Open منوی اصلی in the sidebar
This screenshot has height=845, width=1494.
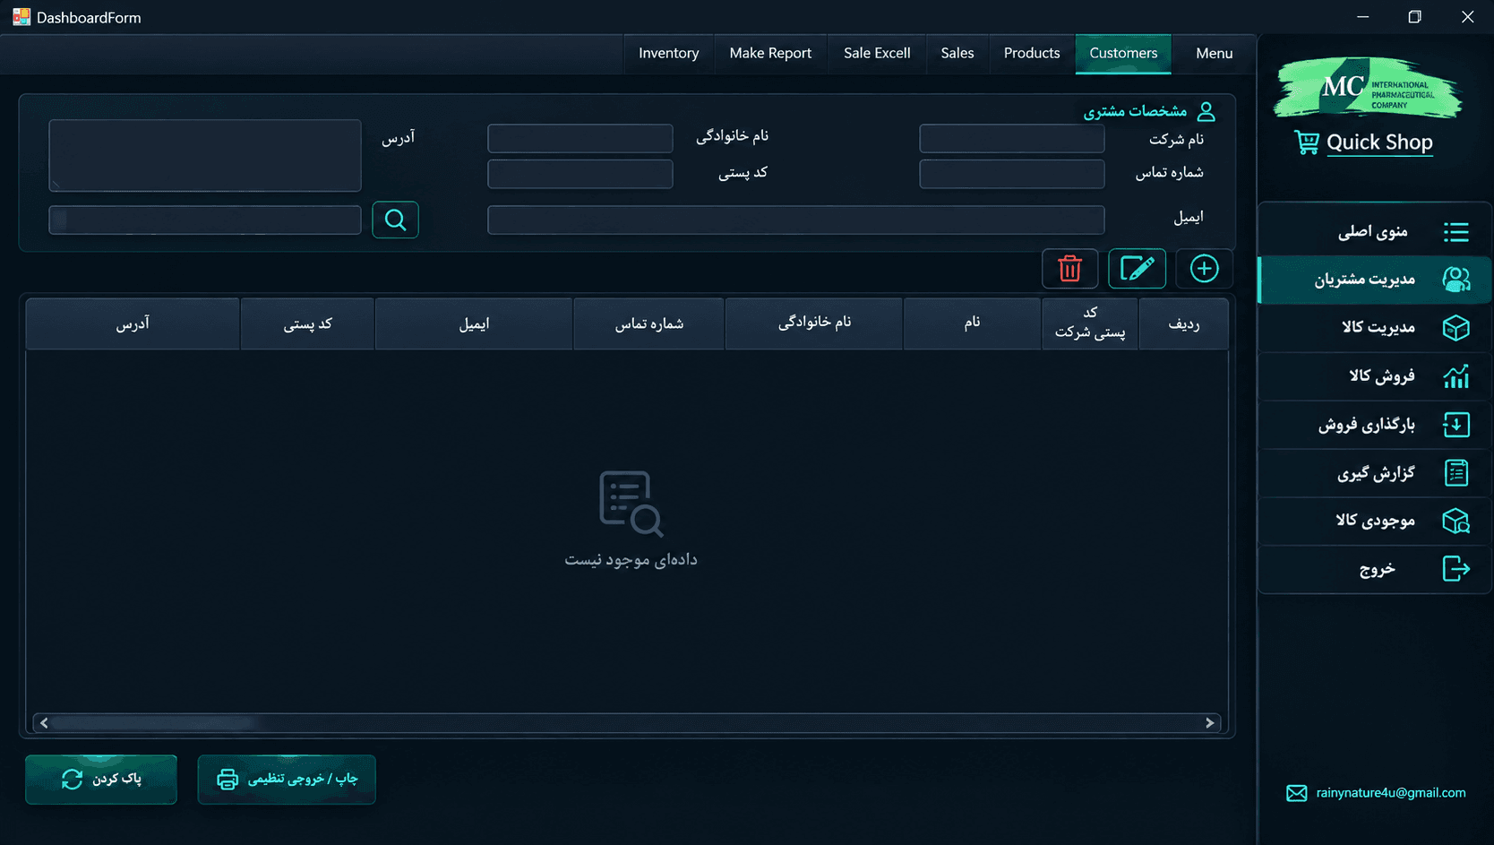pos(1375,232)
